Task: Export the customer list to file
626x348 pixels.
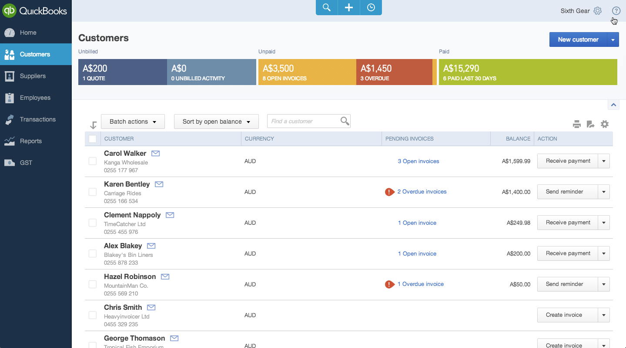Action: pyautogui.click(x=590, y=125)
